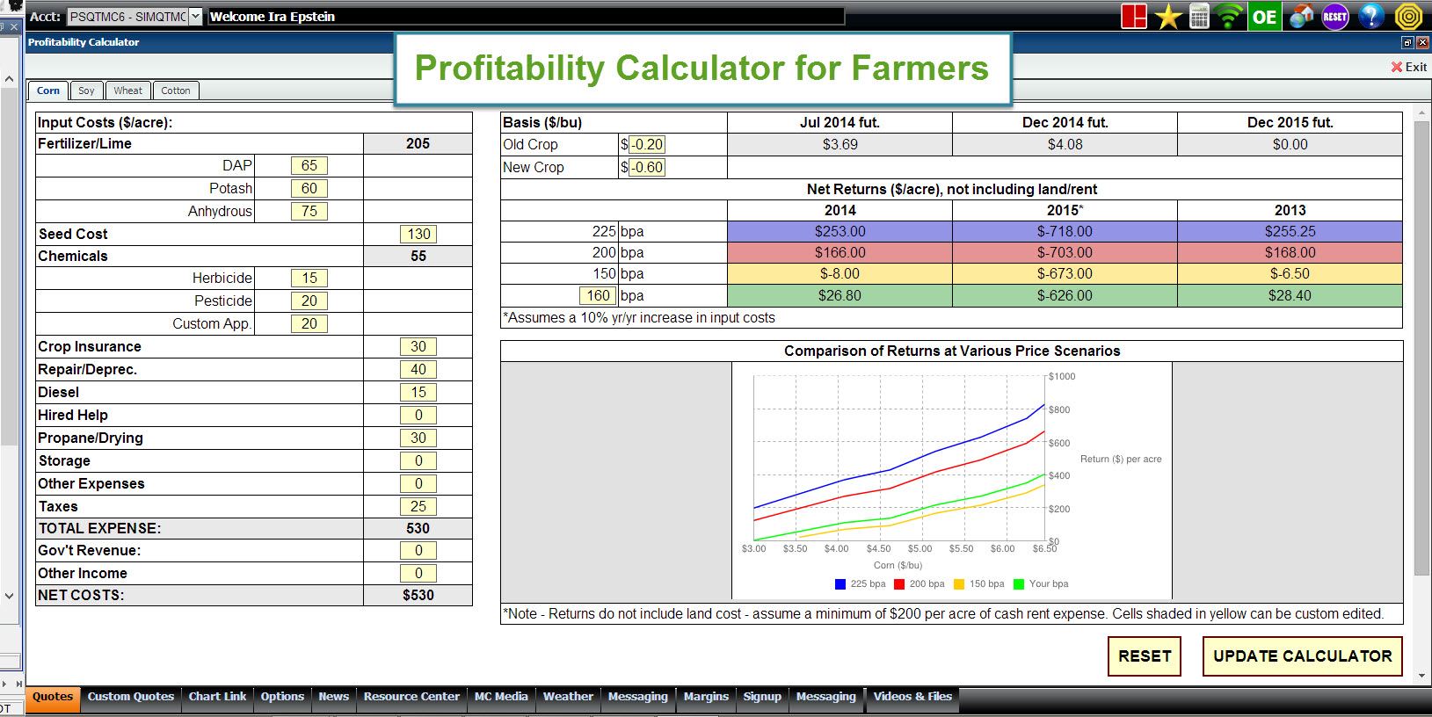Switch to the Wheat tab

127,91
